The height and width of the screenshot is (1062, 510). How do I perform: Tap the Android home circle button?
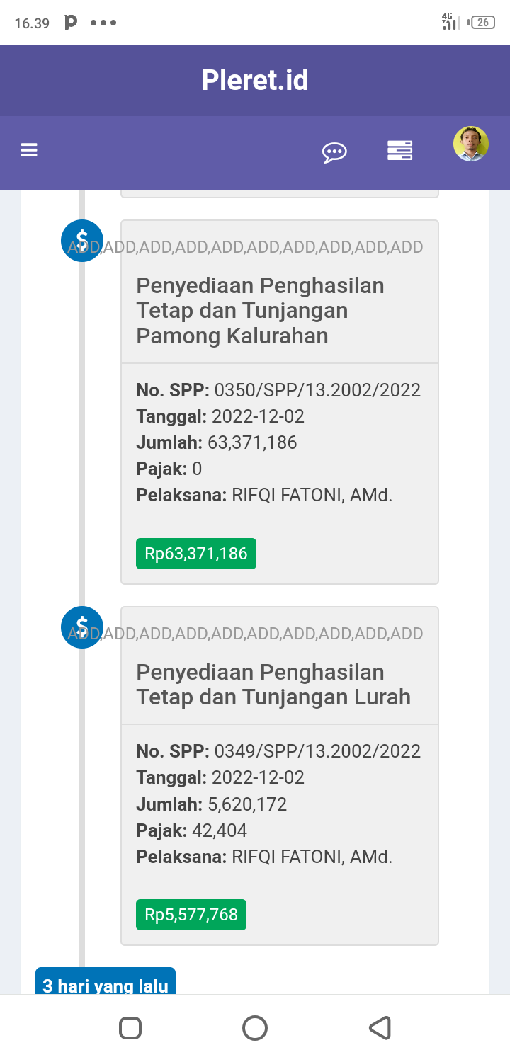point(255,1028)
